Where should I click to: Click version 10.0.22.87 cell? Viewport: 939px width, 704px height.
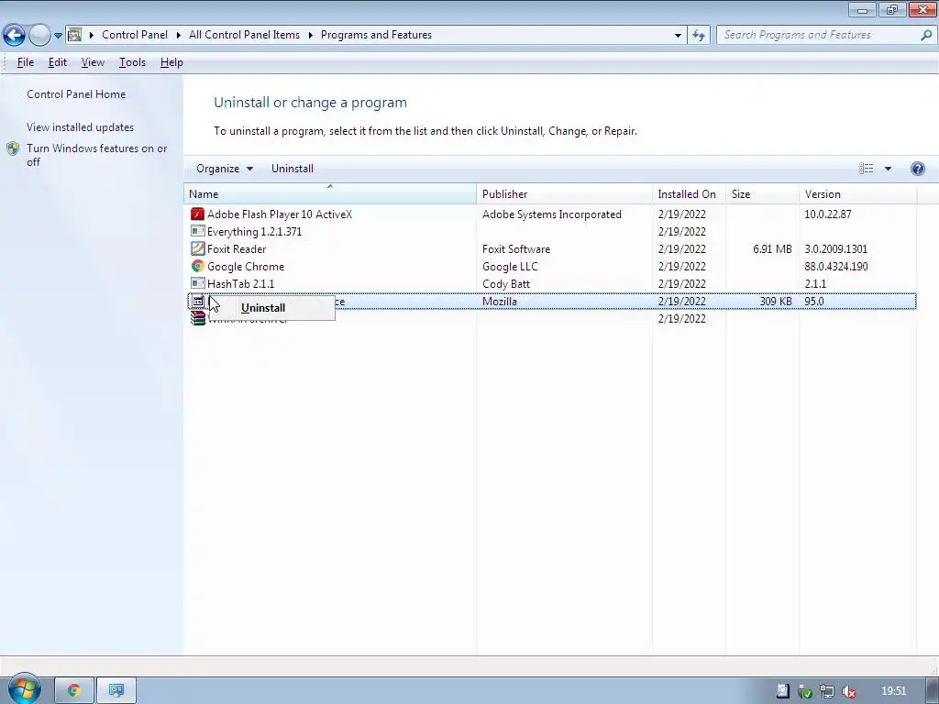828,214
